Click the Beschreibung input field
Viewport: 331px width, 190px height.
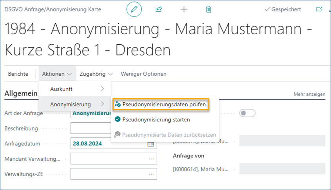coord(91,128)
